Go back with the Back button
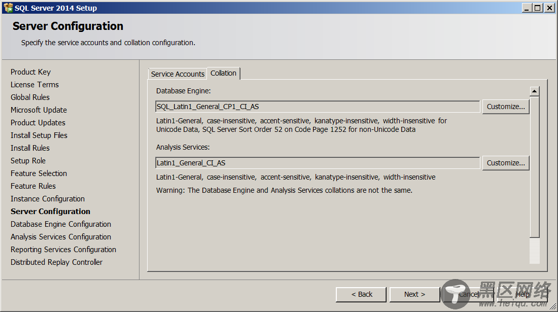 pos(361,294)
